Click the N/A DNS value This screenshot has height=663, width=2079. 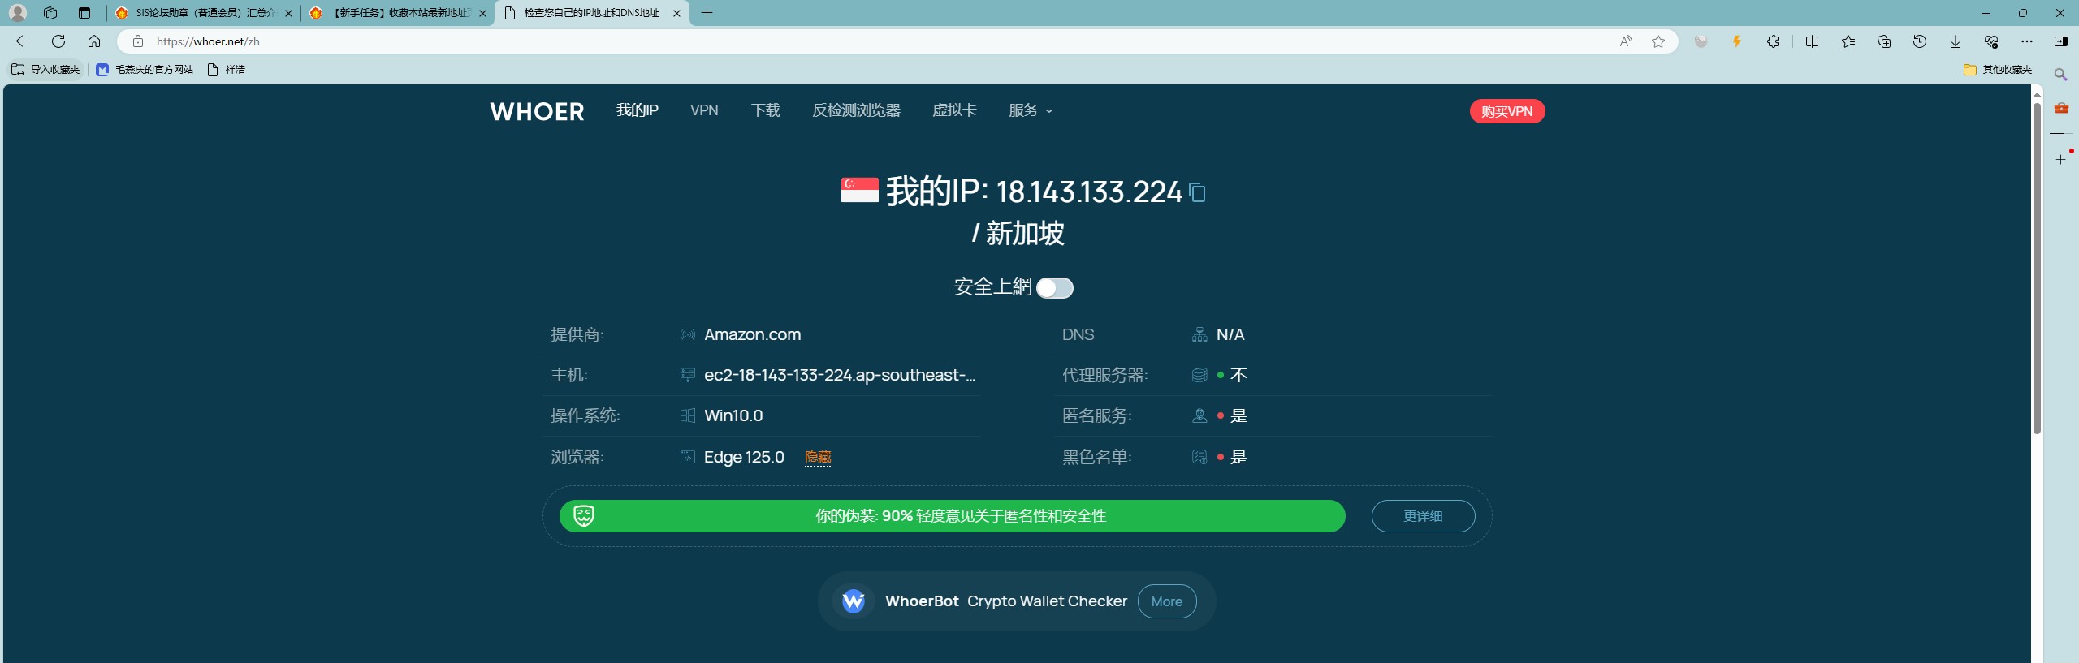(x=1230, y=334)
